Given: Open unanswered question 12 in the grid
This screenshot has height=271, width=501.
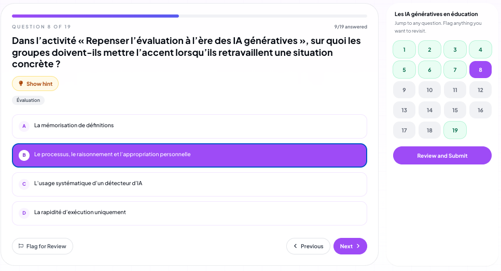Looking at the screenshot, I should point(480,90).
